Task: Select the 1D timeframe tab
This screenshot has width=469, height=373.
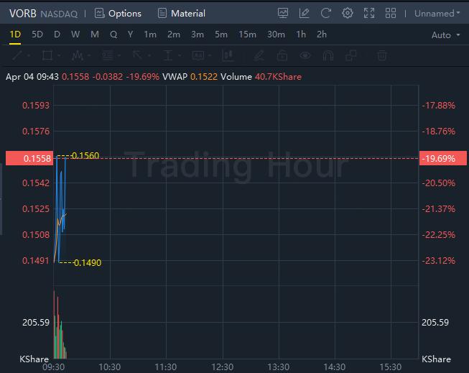Action: point(15,34)
